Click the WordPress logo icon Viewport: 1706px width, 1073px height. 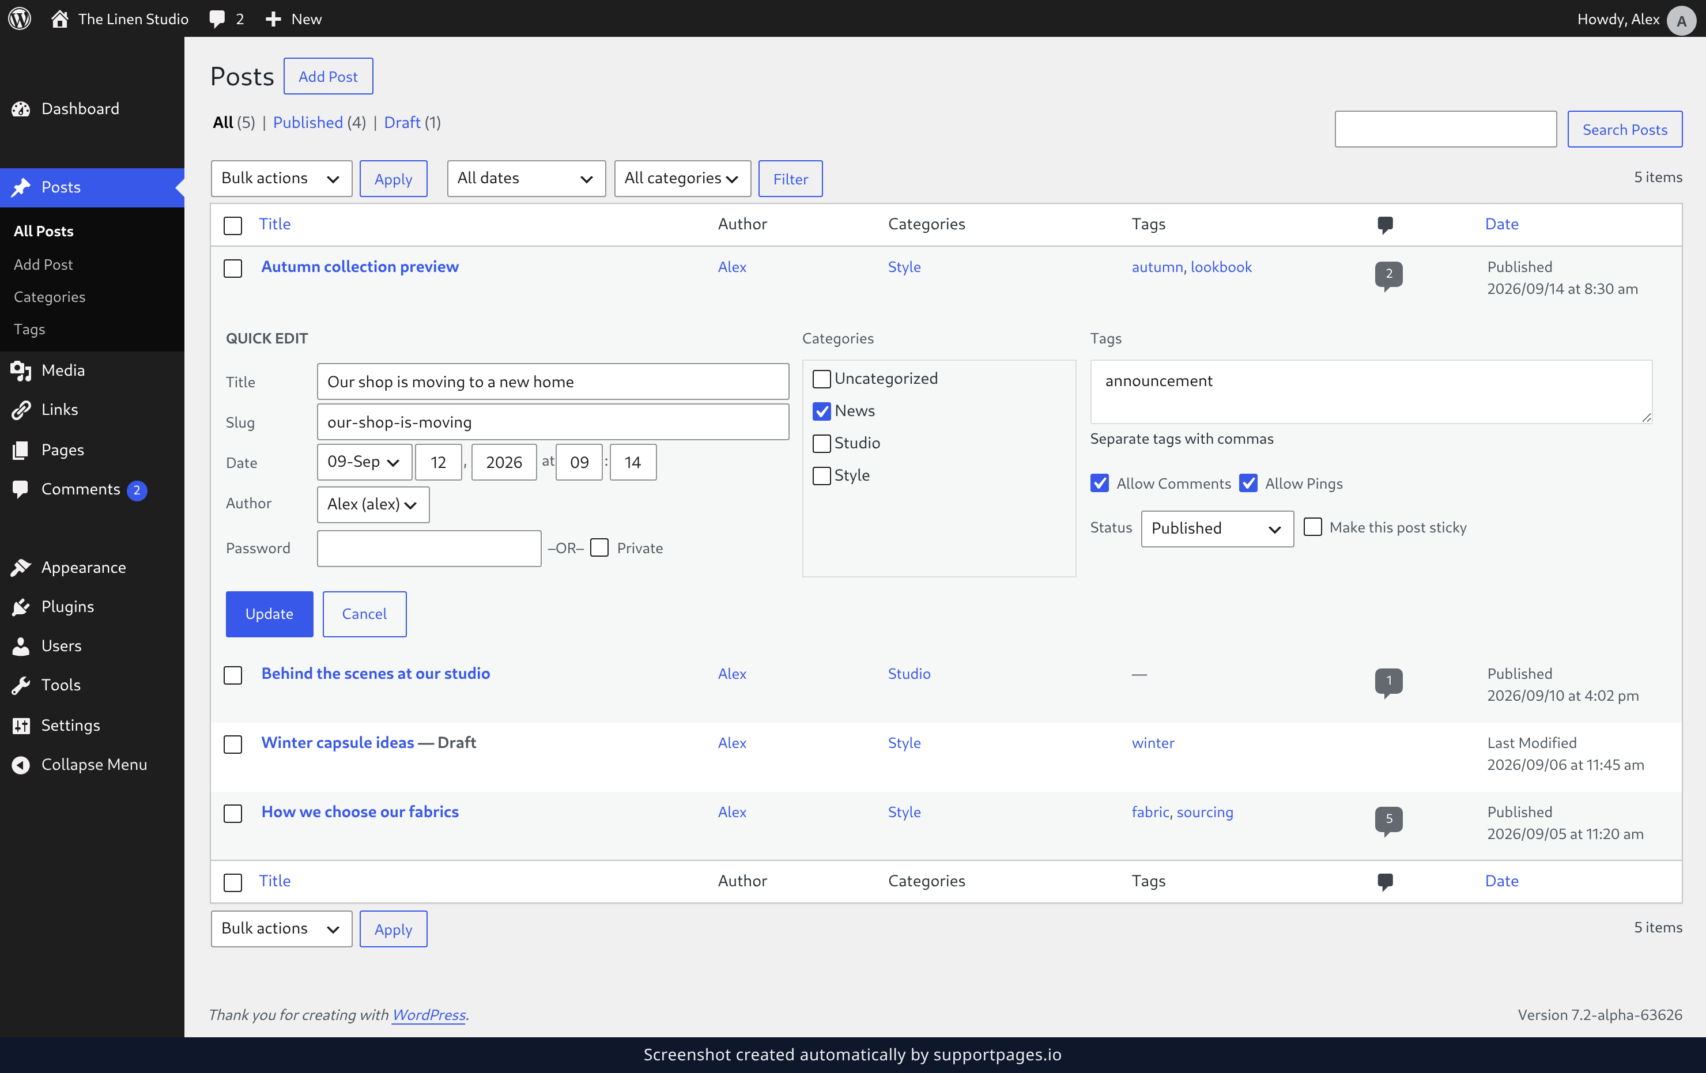click(x=20, y=18)
